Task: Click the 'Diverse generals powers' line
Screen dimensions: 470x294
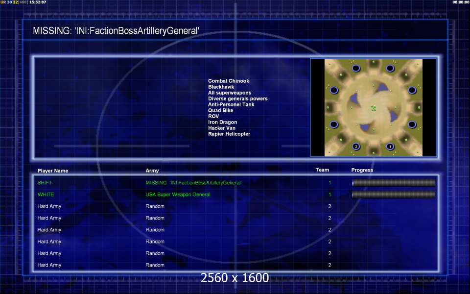Action: click(x=238, y=98)
